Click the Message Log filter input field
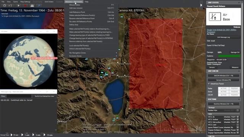The height and width of the screenshot is (137, 244). click(19, 96)
